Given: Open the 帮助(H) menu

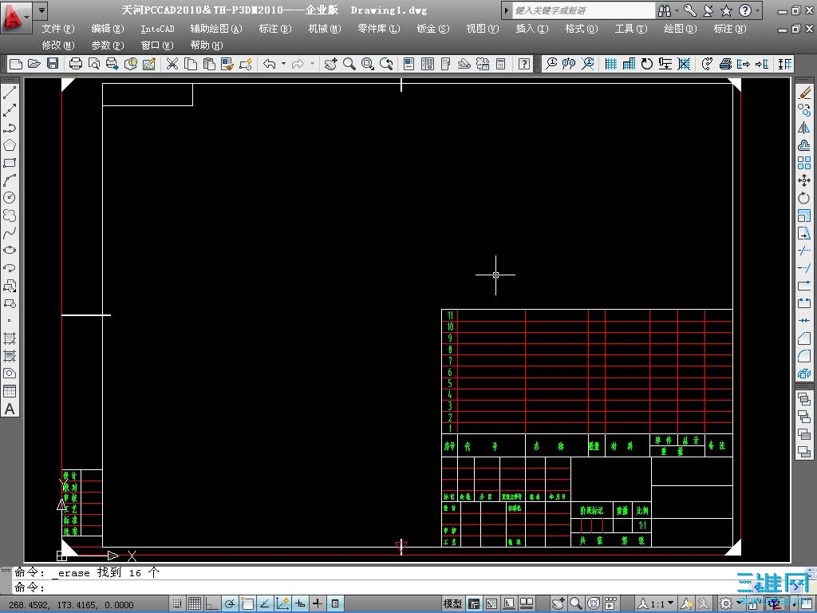Looking at the screenshot, I should coord(207,45).
